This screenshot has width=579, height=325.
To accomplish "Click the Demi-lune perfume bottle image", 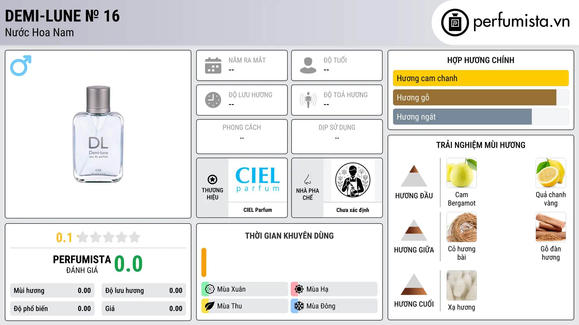I will (98, 134).
